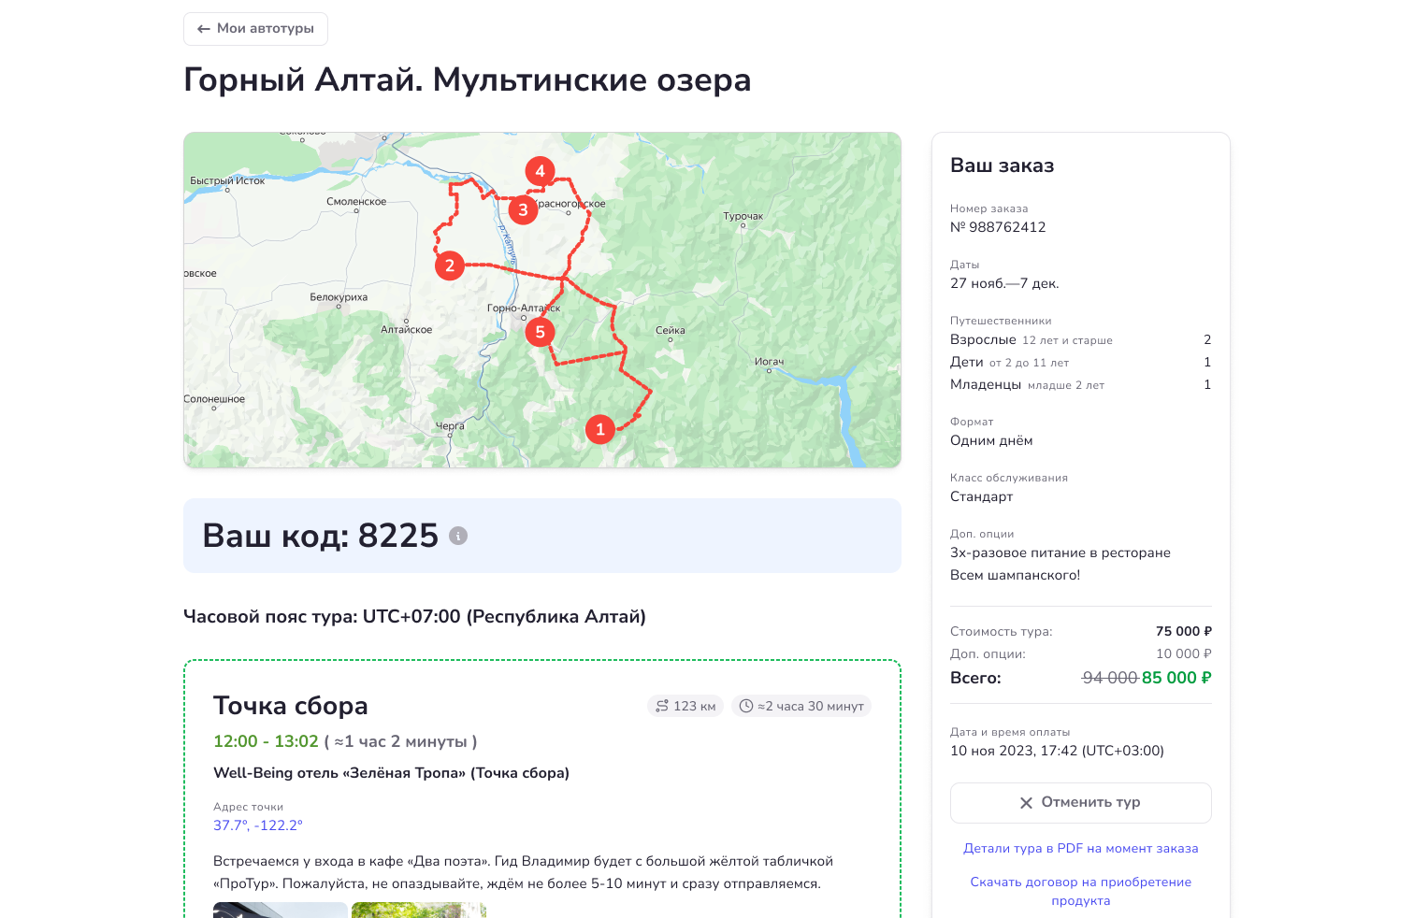This screenshot has width=1414, height=918.
Task: Click the ≈2 часа 30 минут duration badge
Action: (x=801, y=706)
